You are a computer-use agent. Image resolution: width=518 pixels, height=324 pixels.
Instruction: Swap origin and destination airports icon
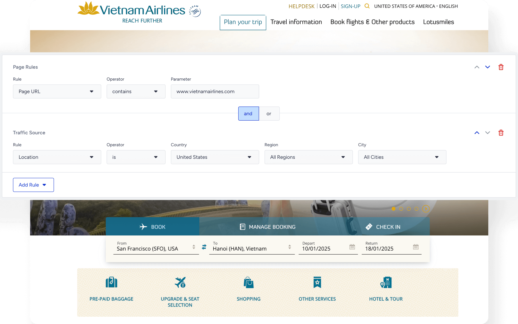[x=204, y=247]
